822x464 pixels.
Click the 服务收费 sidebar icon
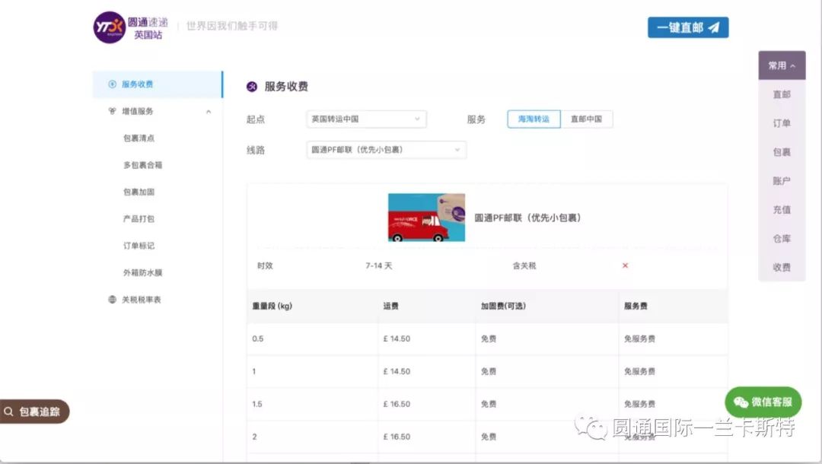point(113,84)
